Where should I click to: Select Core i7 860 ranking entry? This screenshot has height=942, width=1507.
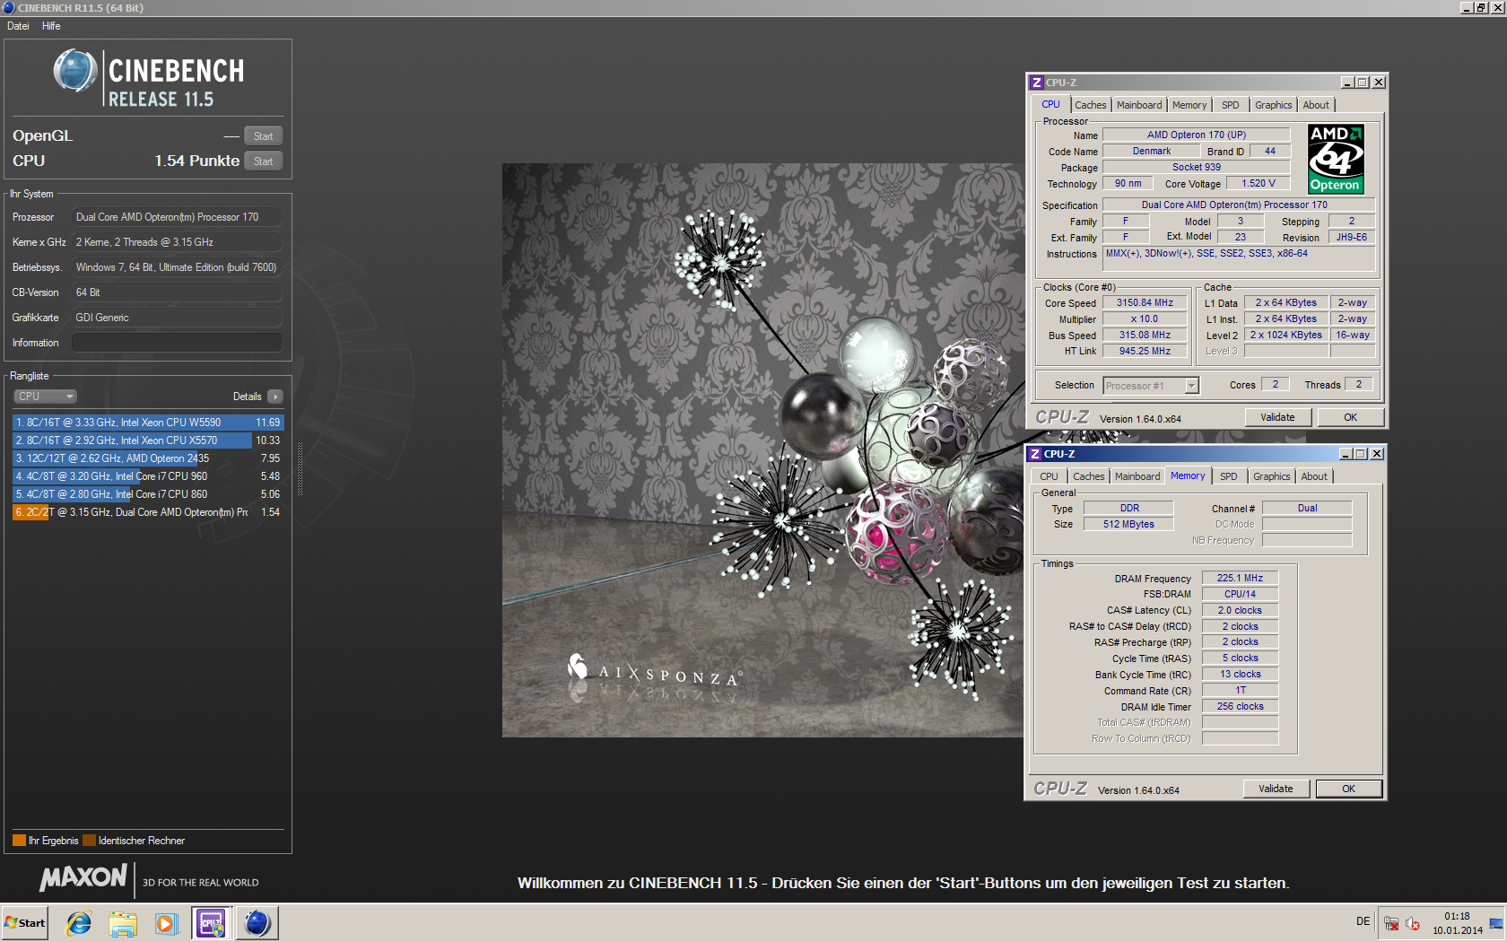tap(148, 494)
